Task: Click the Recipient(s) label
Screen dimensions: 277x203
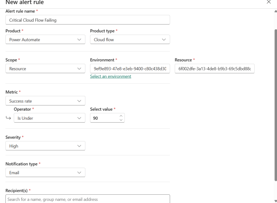Action: pos(16,191)
